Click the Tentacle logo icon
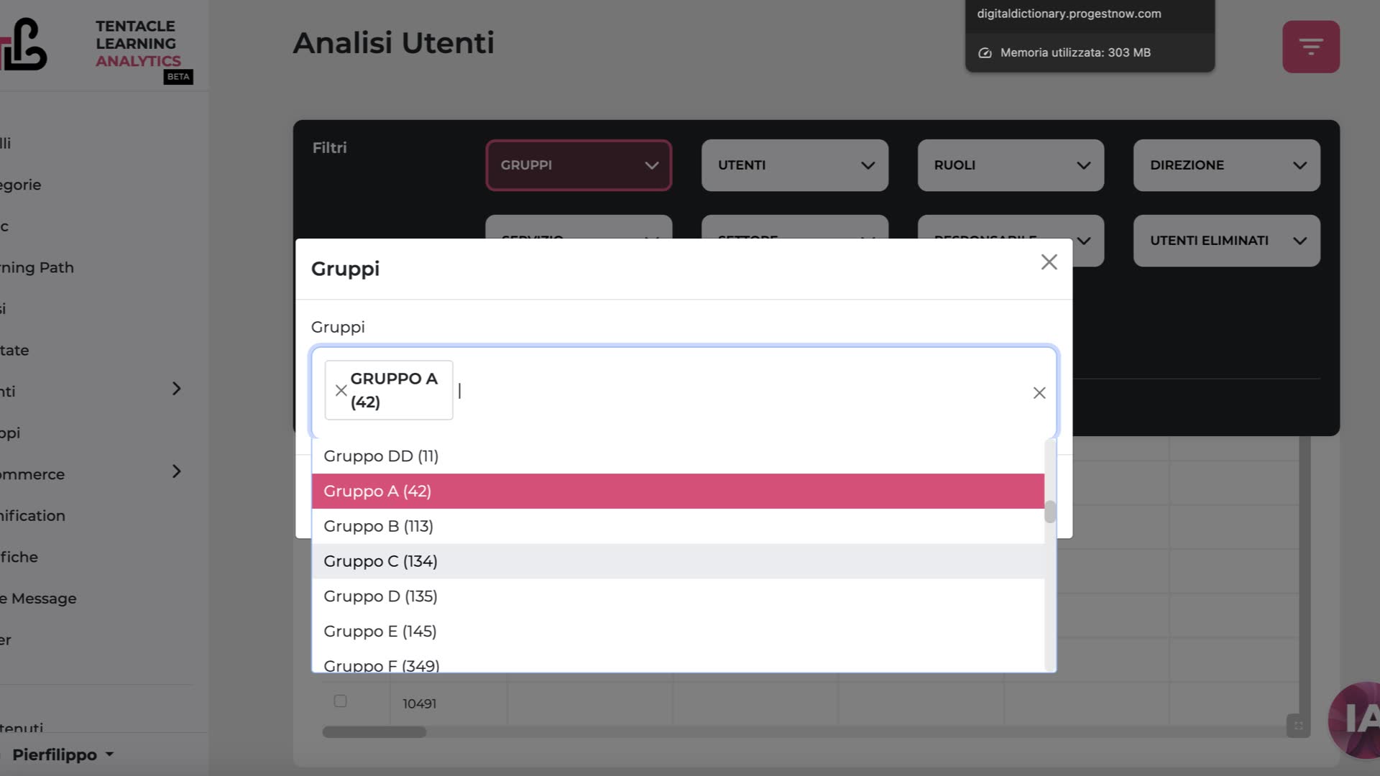This screenshot has height=776, width=1380. (x=25, y=45)
